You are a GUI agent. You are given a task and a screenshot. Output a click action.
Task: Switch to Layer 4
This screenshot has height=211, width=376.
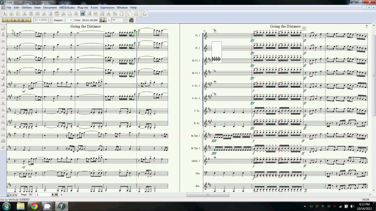click(x=16, y=195)
